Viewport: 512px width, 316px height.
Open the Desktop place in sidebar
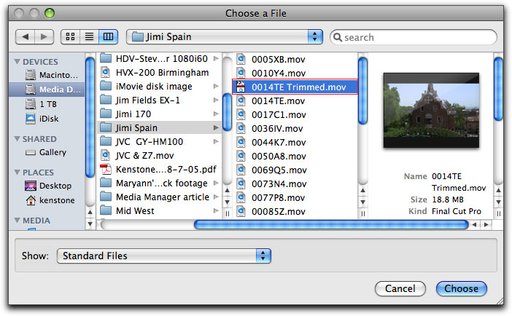pos(55,186)
